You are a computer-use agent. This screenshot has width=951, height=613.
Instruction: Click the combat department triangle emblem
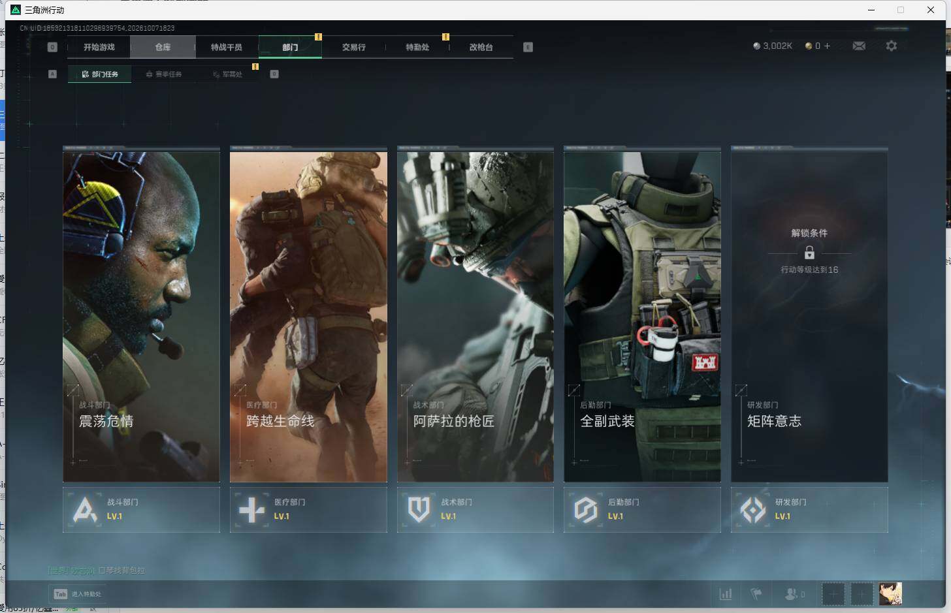pyautogui.click(x=85, y=510)
